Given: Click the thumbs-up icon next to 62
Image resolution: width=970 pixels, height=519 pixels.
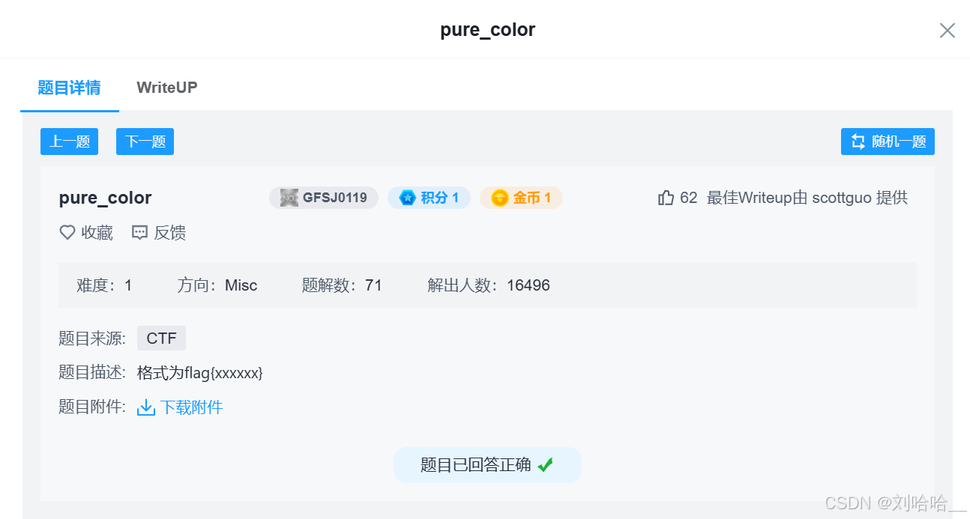Looking at the screenshot, I should [x=666, y=197].
